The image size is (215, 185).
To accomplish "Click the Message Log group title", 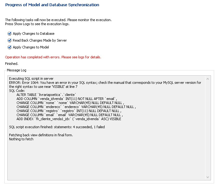I will pos(16,70).
